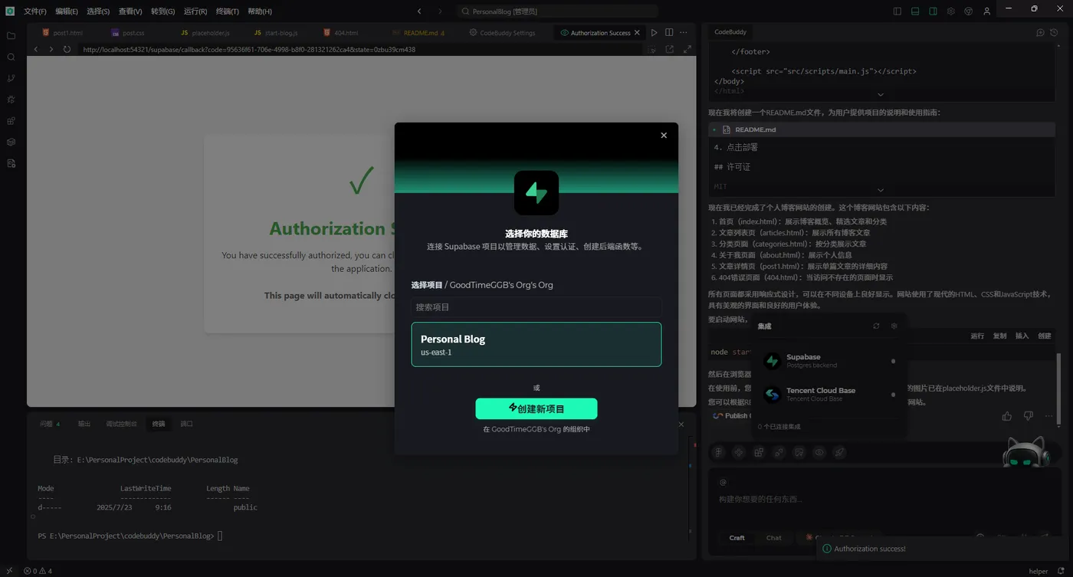Reload the embedded browser page

click(x=67, y=49)
